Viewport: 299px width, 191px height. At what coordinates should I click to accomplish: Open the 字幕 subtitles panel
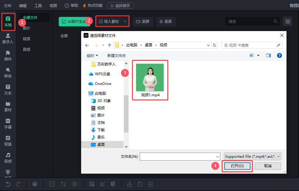pyautogui.click(x=8, y=124)
